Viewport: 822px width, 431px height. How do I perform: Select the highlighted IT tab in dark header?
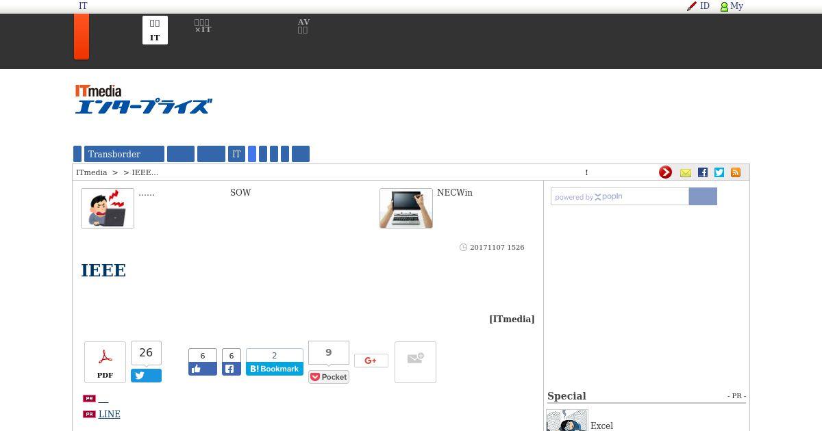[155, 30]
